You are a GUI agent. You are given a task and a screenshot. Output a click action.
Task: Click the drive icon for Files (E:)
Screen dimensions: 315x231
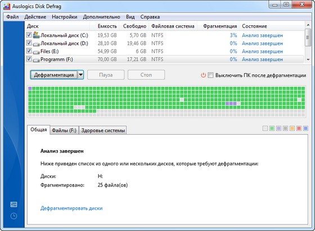pos(36,52)
